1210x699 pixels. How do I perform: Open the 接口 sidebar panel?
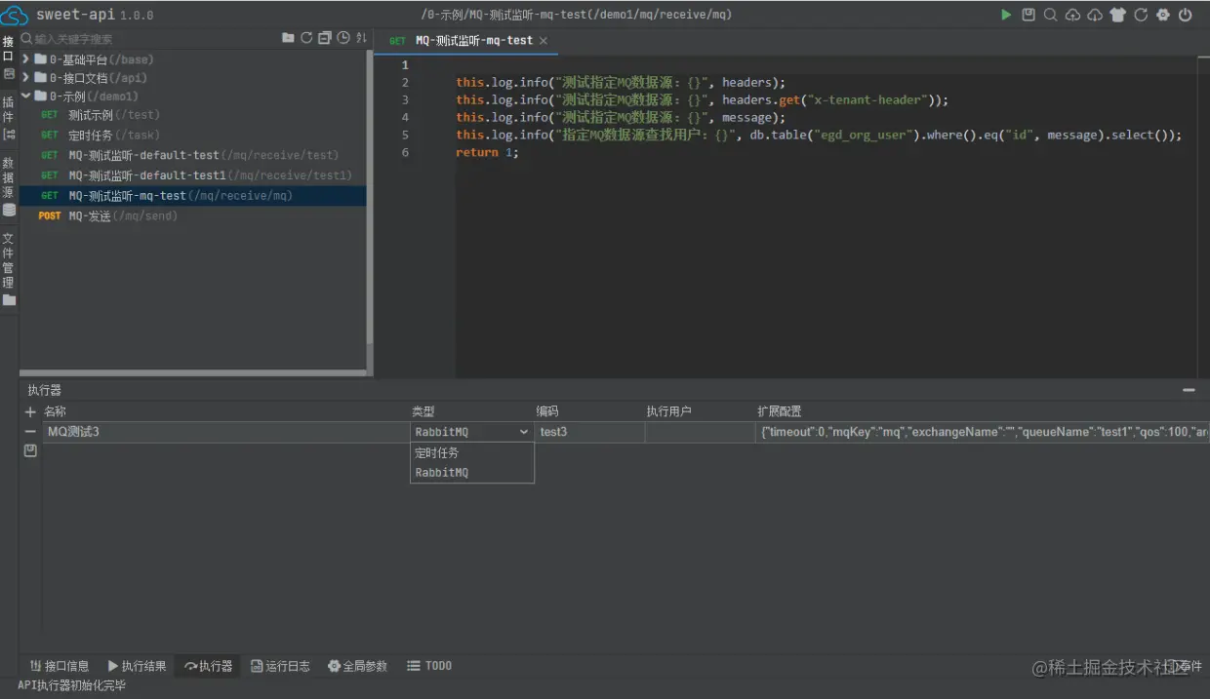(9, 58)
